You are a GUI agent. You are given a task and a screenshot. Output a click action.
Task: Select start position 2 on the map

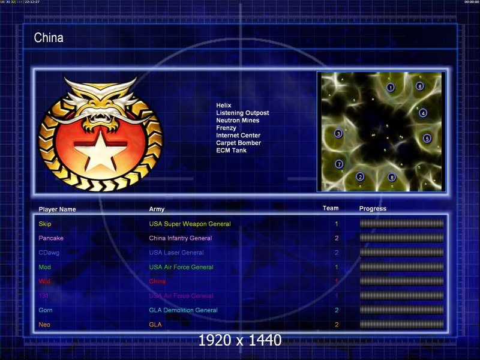(360, 176)
